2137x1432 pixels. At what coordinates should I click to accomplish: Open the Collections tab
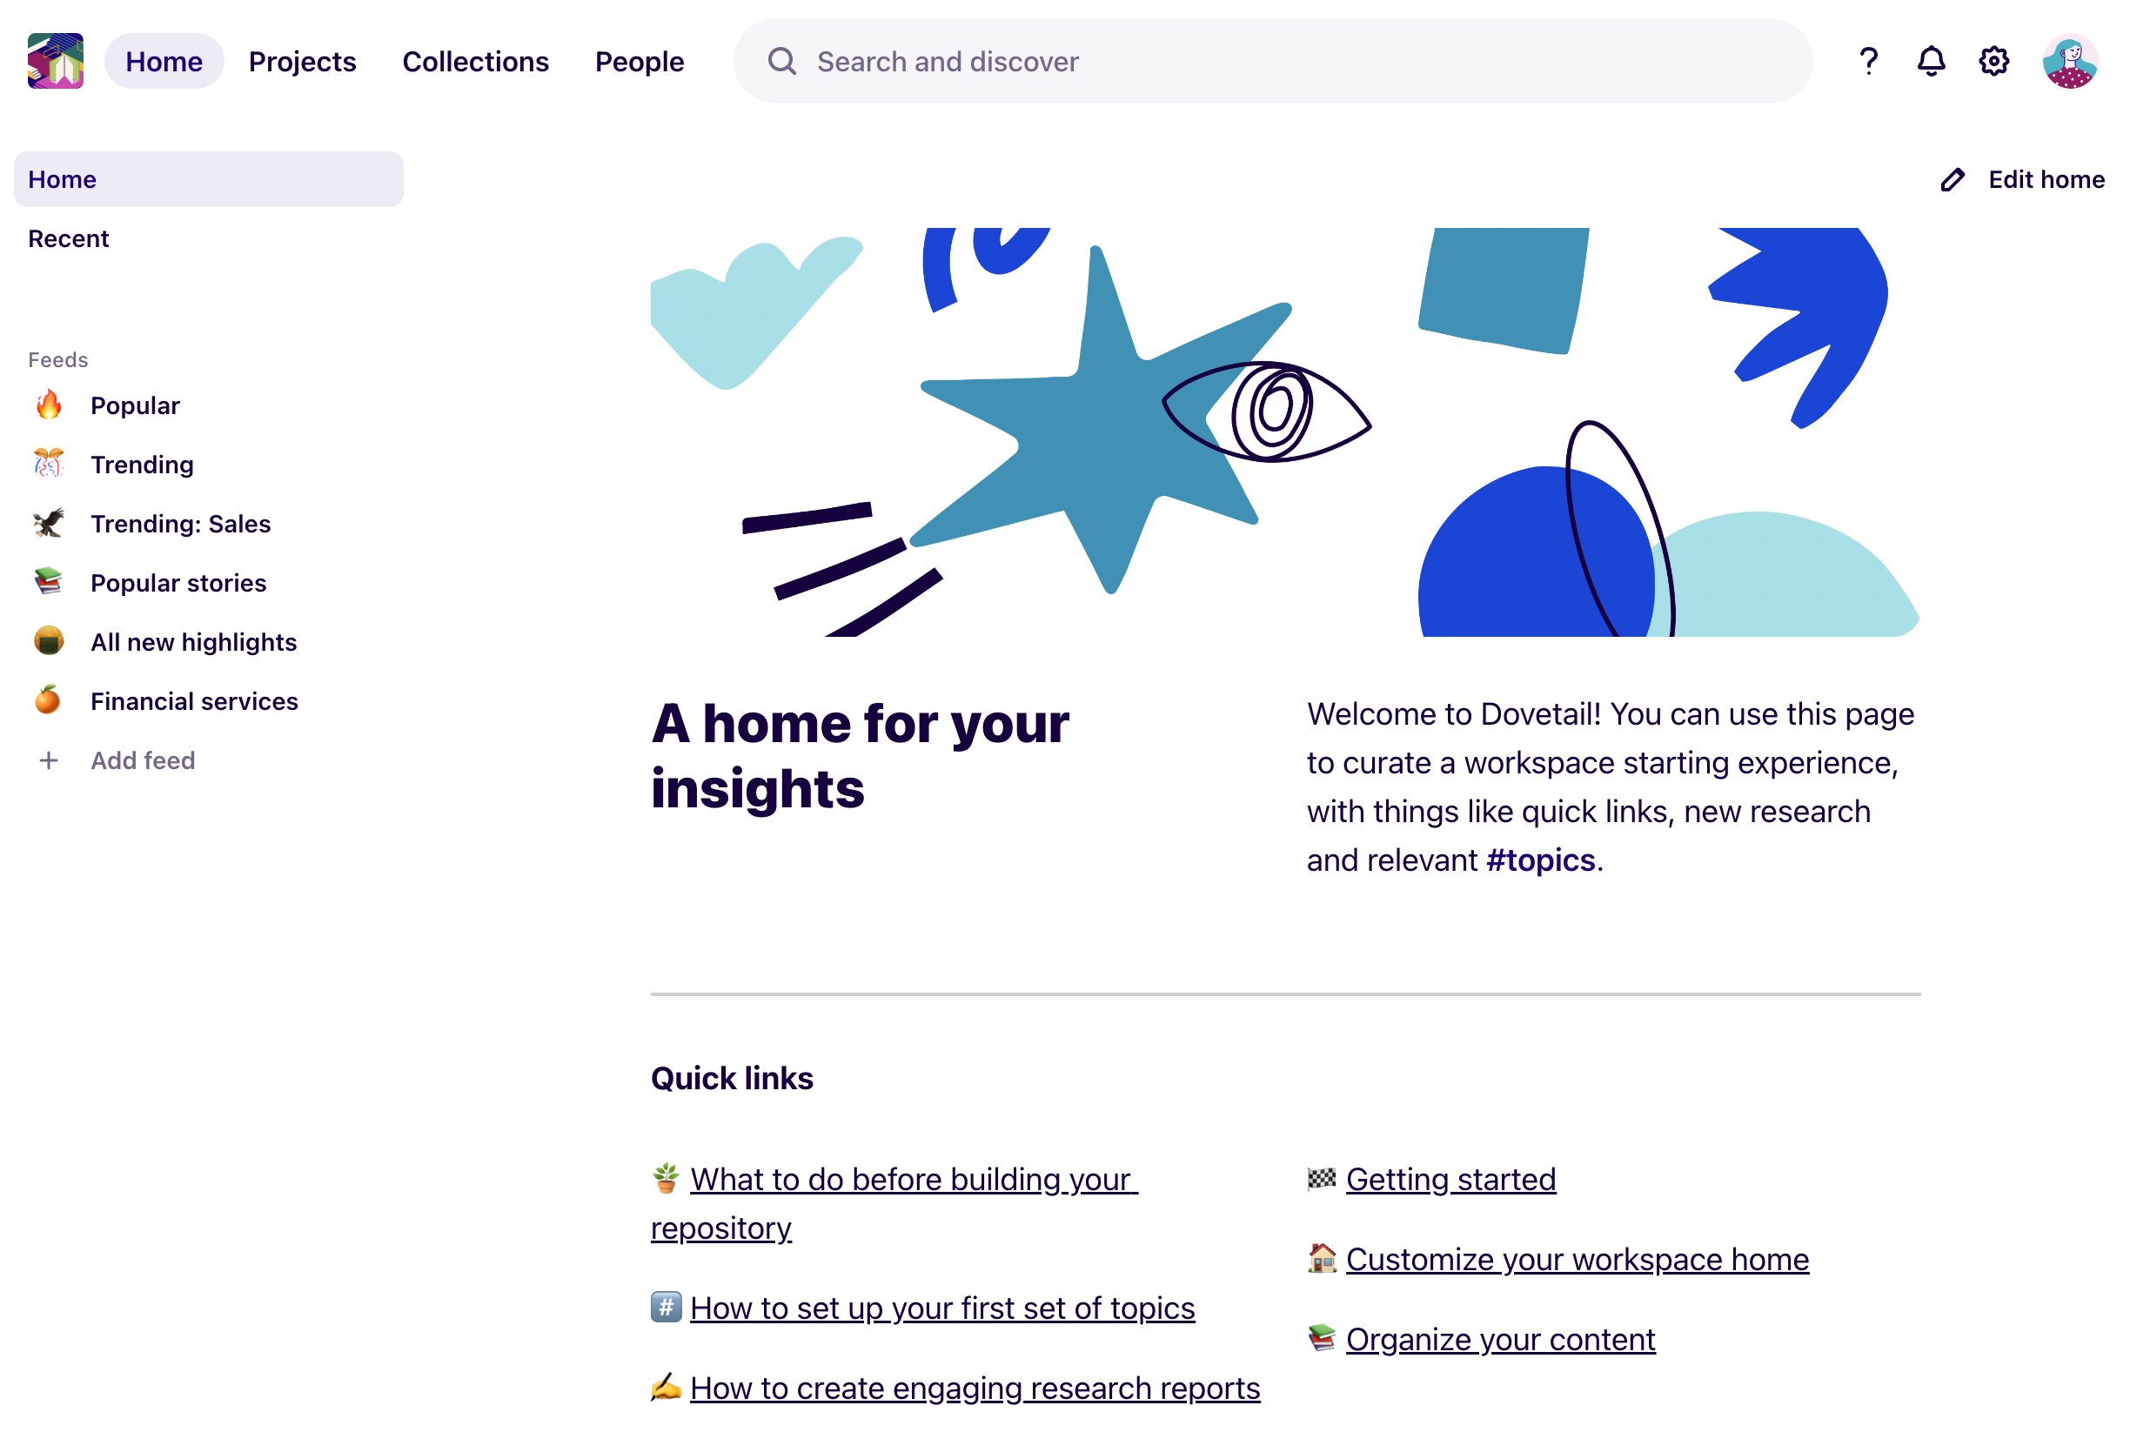tap(475, 61)
